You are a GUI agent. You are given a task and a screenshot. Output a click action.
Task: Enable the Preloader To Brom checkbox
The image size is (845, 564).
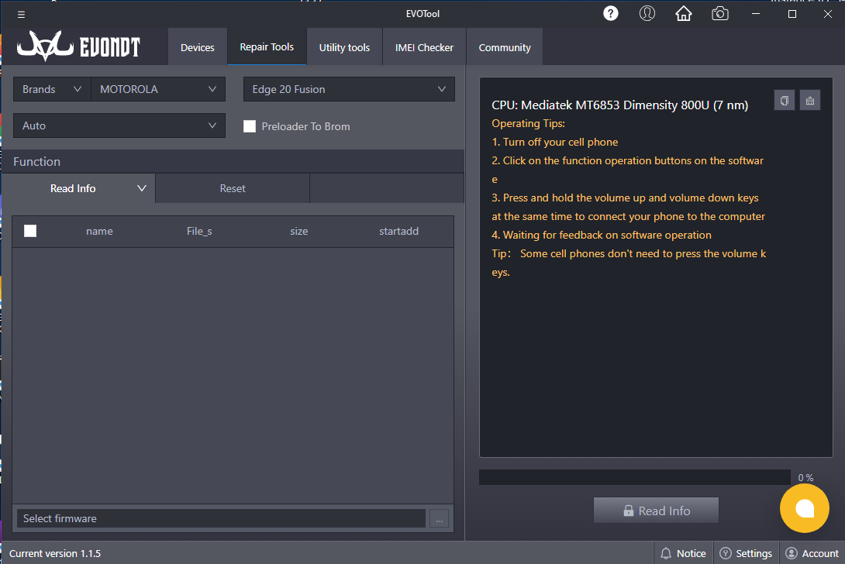click(x=250, y=126)
